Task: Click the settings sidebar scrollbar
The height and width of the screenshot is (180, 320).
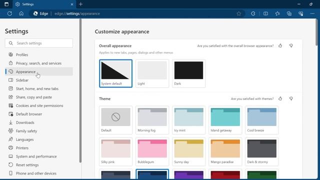Action: (80, 91)
